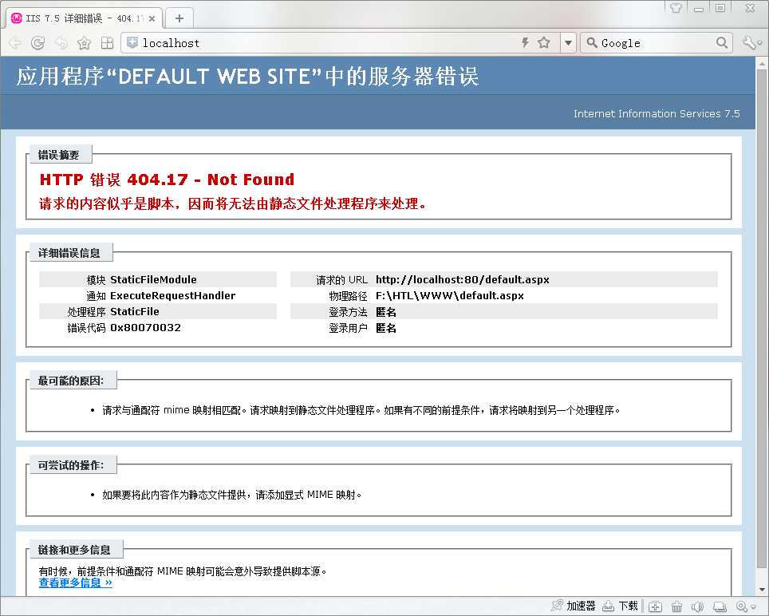Close the IIS 7.5 详细错误 tab
The height and width of the screenshot is (616, 769).
pyautogui.click(x=152, y=18)
